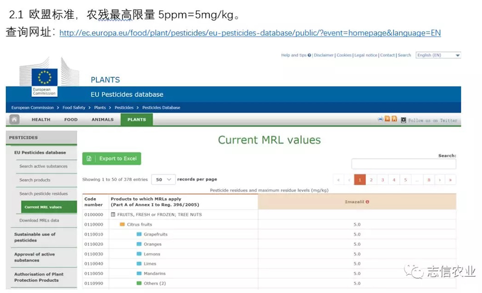Click the orange folder icon for Citrus fruits
This screenshot has height=293, width=482.
(122, 225)
